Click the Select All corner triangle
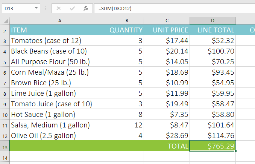 [x=5, y=21]
